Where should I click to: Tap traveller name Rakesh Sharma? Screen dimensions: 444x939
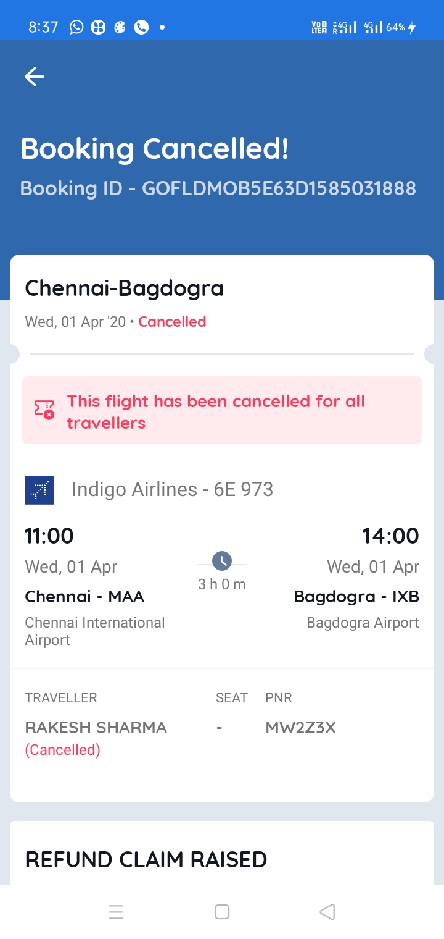point(96,728)
